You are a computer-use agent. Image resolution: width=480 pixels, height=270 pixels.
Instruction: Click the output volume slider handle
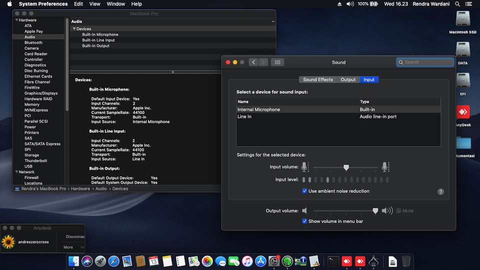click(x=375, y=210)
